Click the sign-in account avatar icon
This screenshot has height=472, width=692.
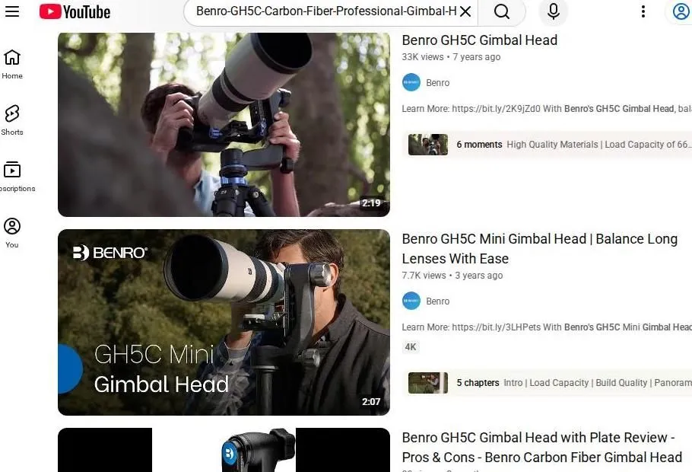click(681, 11)
